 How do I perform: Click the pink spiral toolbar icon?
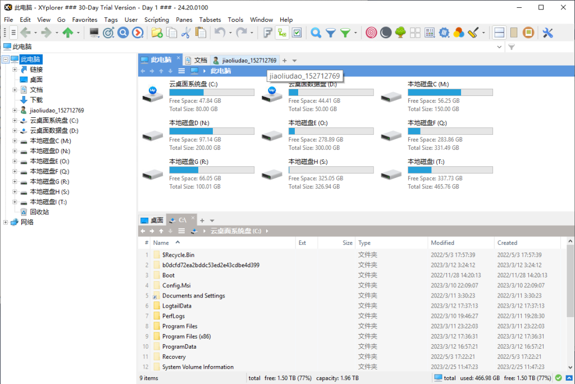(x=371, y=33)
